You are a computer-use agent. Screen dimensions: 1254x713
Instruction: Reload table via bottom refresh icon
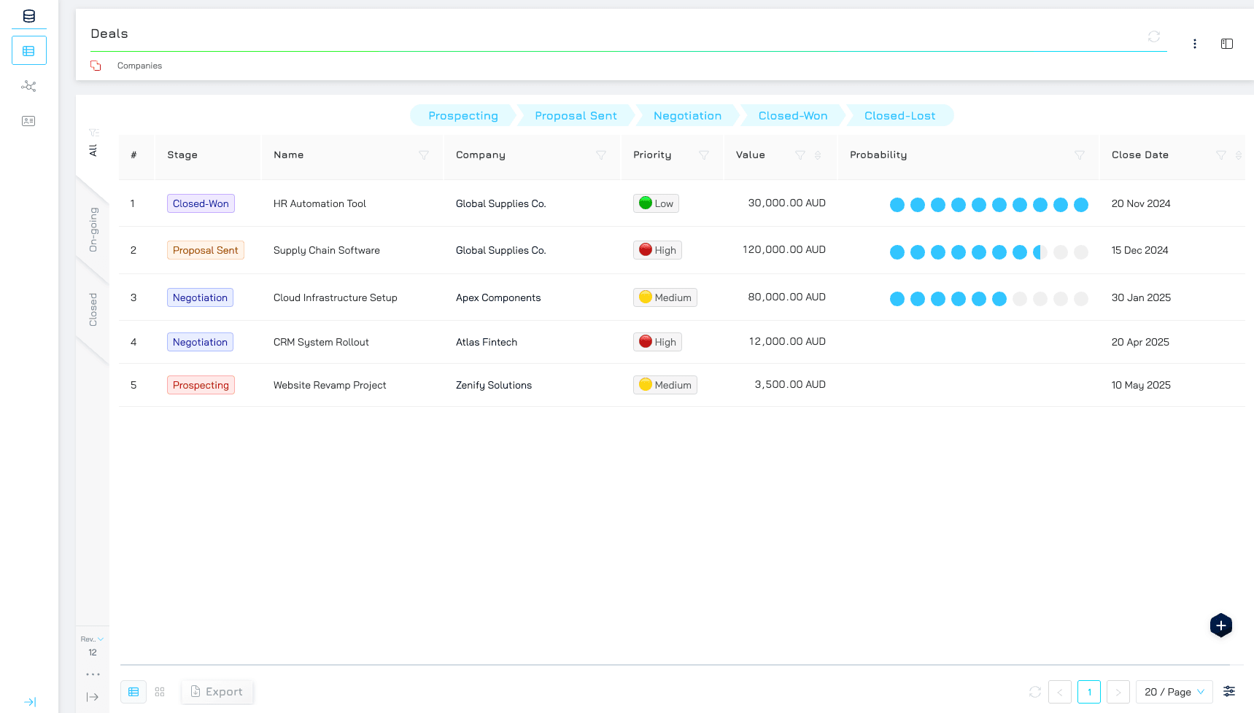point(1035,692)
